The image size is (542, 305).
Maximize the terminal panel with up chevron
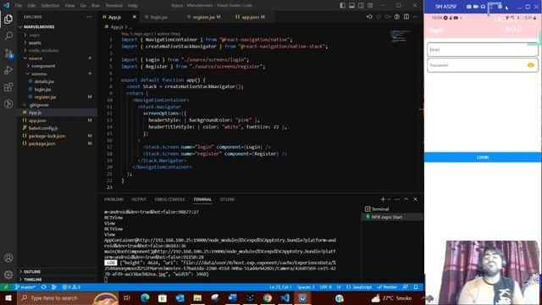pyautogui.click(x=406, y=199)
